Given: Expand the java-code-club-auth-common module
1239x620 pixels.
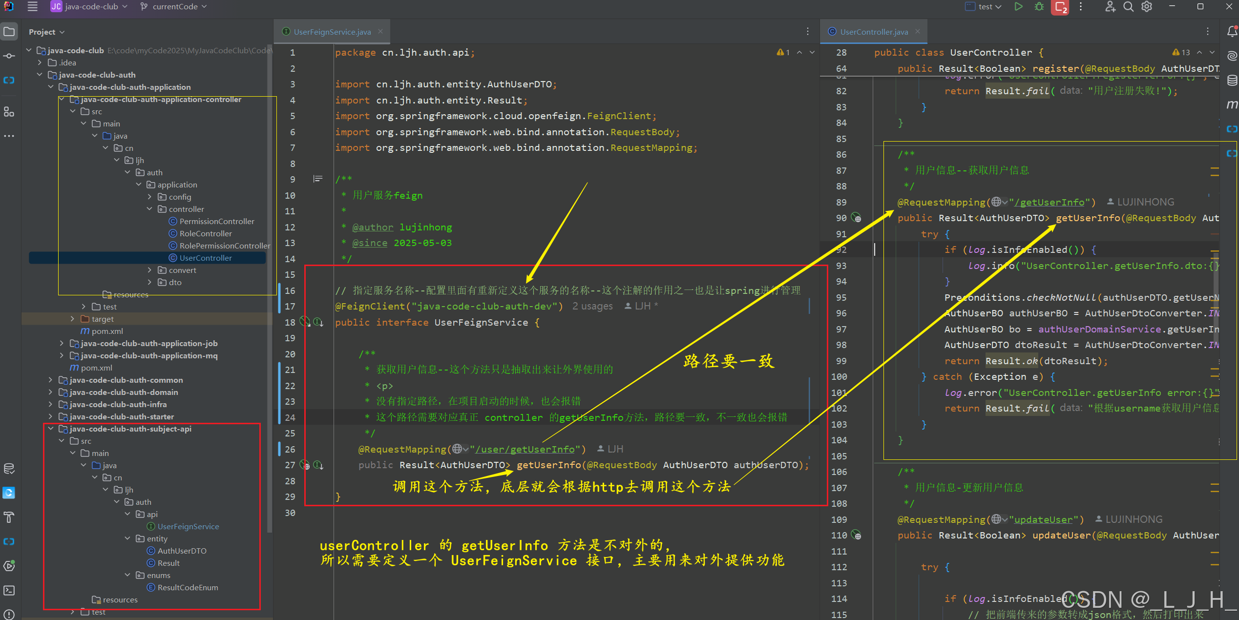Looking at the screenshot, I should pyautogui.click(x=51, y=380).
